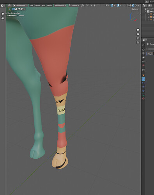Switch to solid viewport shading
The width and height of the screenshot is (154, 195).
click(x=130, y=5)
